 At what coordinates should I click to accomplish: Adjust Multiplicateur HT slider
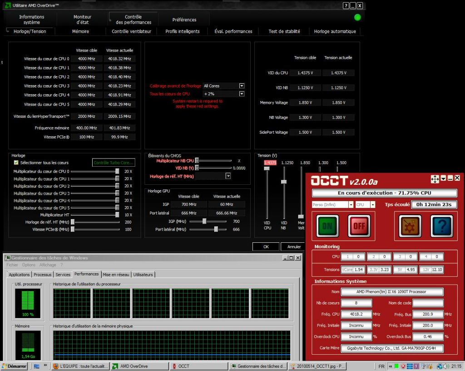pyautogui.click(x=117, y=215)
